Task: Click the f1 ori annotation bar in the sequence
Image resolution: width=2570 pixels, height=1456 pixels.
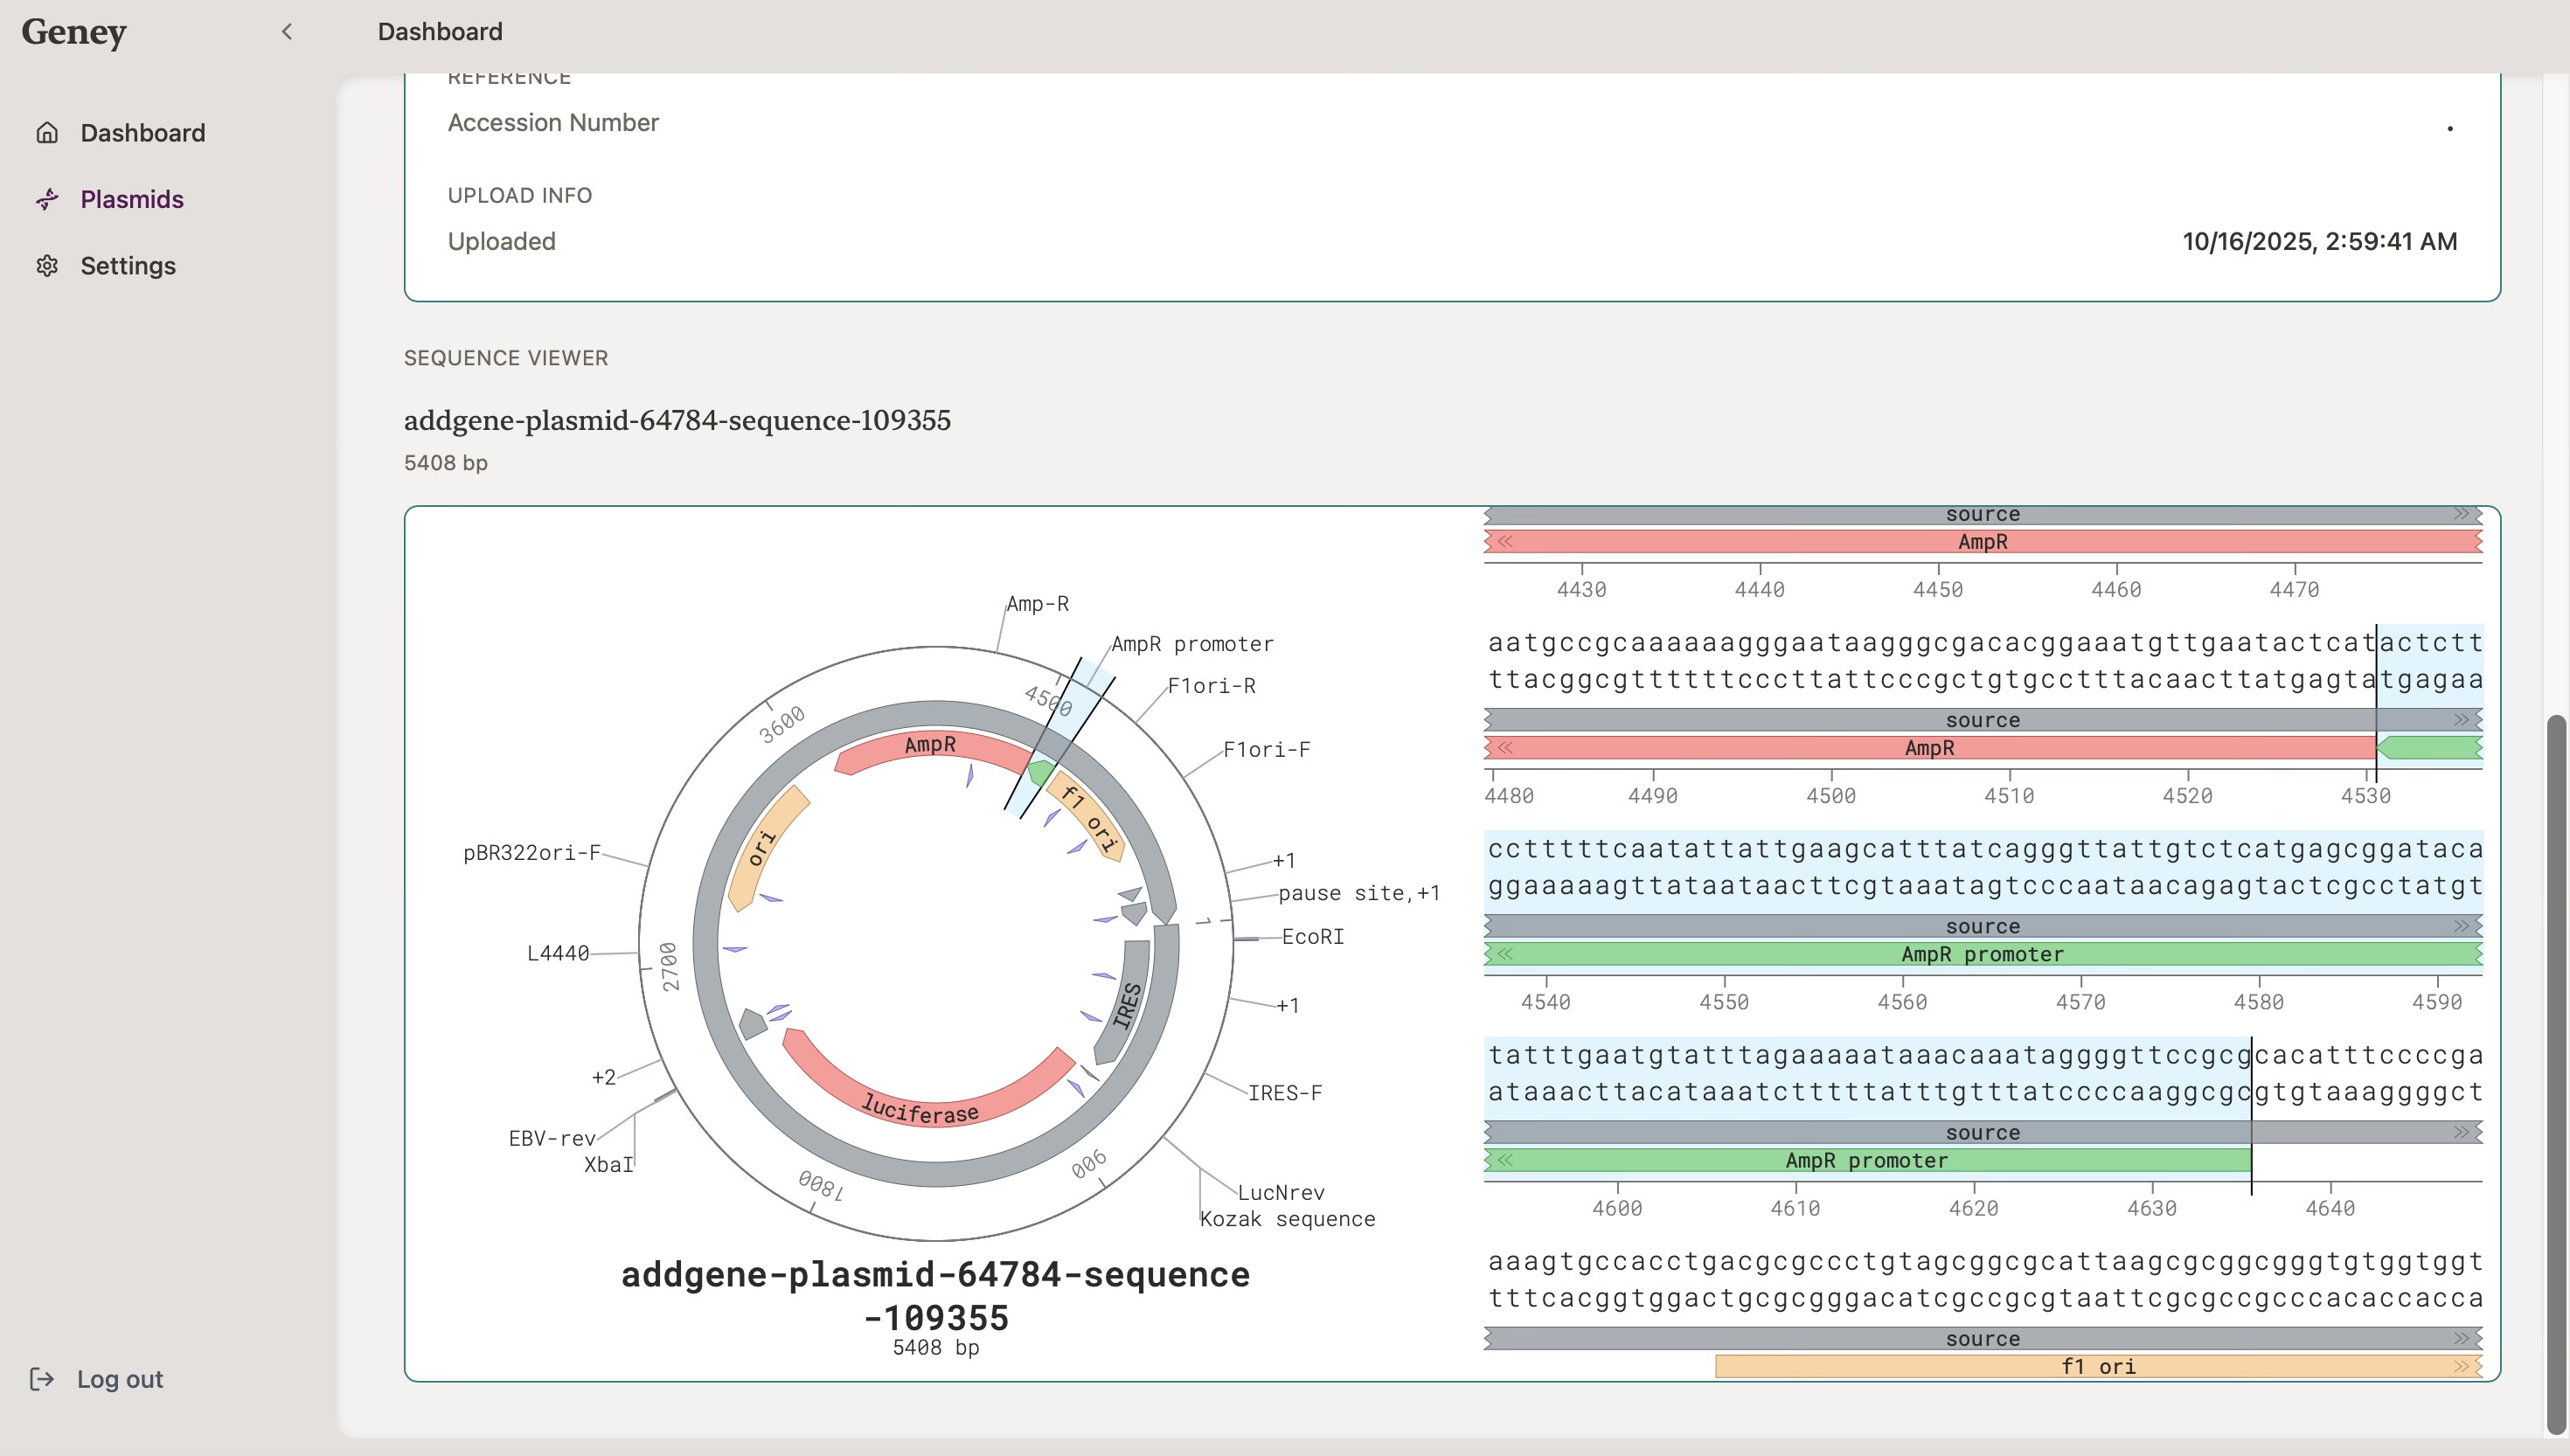Action: coord(2097,1367)
